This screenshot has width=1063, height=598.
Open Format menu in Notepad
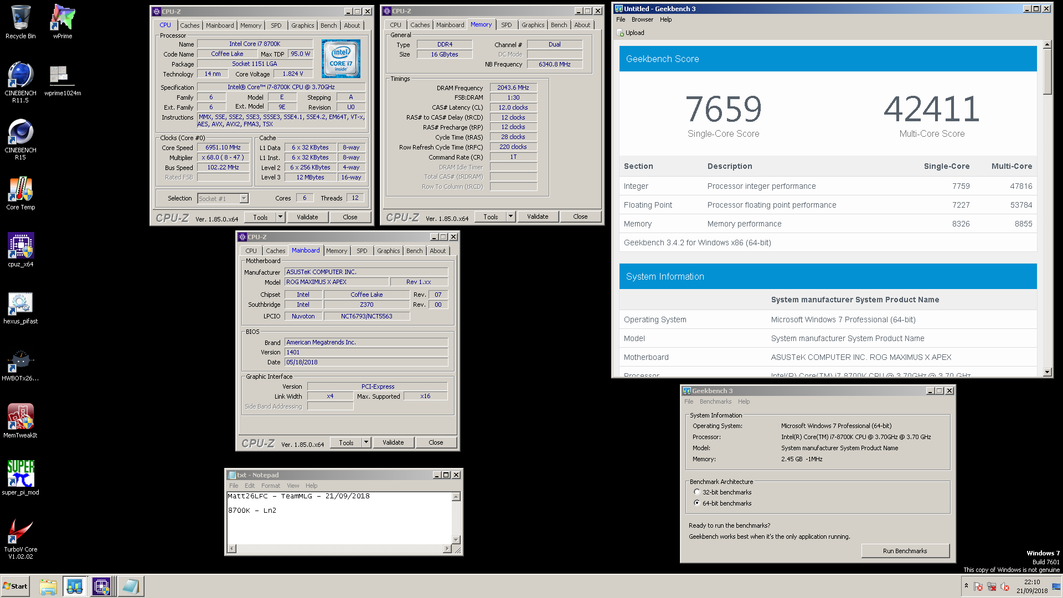pyautogui.click(x=271, y=486)
